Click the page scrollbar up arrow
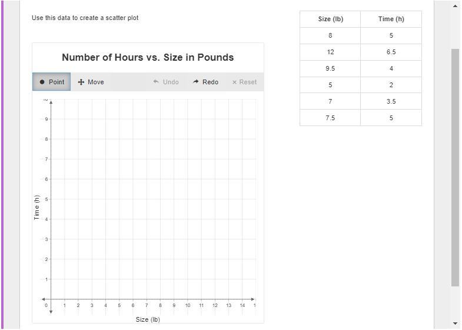 [455, 6]
